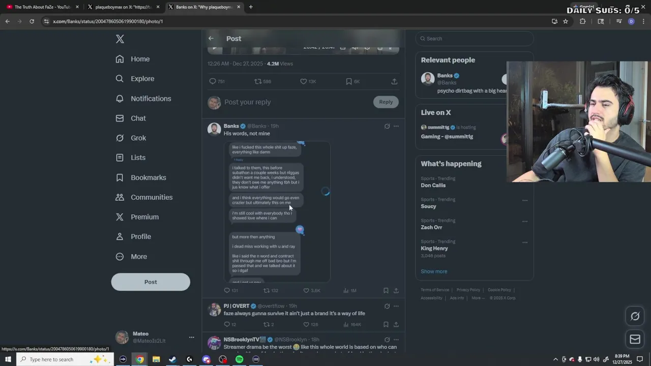Open account options next to Mateo
The height and width of the screenshot is (366, 651).
[191, 337]
